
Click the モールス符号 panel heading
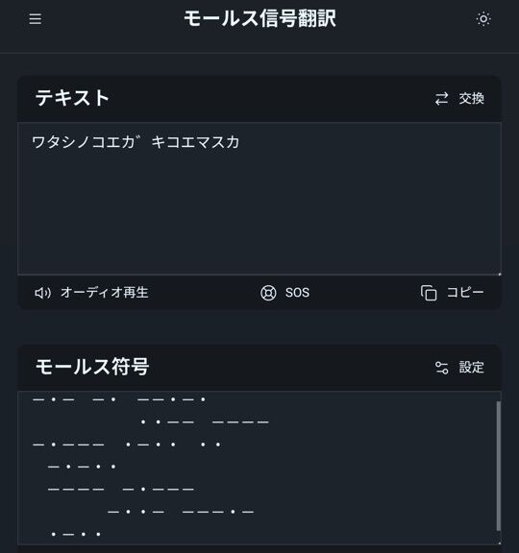(92, 367)
